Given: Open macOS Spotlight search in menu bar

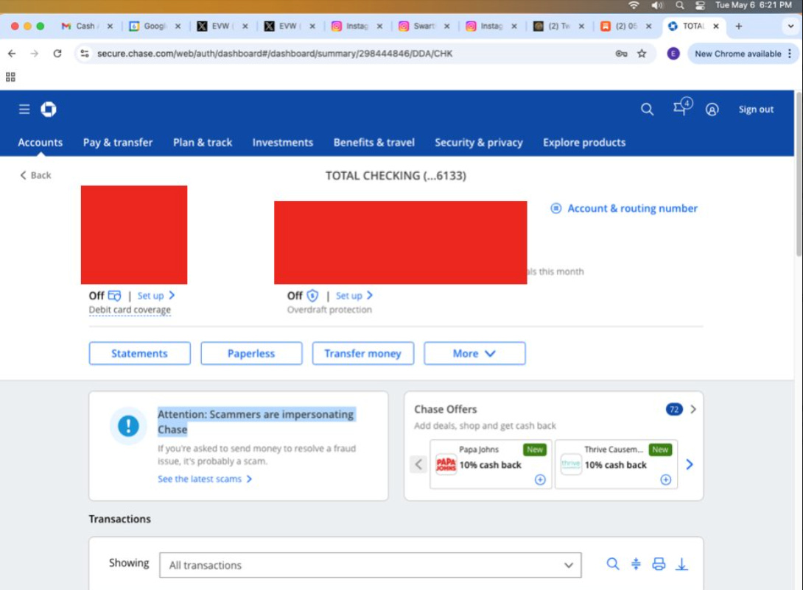Looking at the screenshot, I should coord(679,5).
